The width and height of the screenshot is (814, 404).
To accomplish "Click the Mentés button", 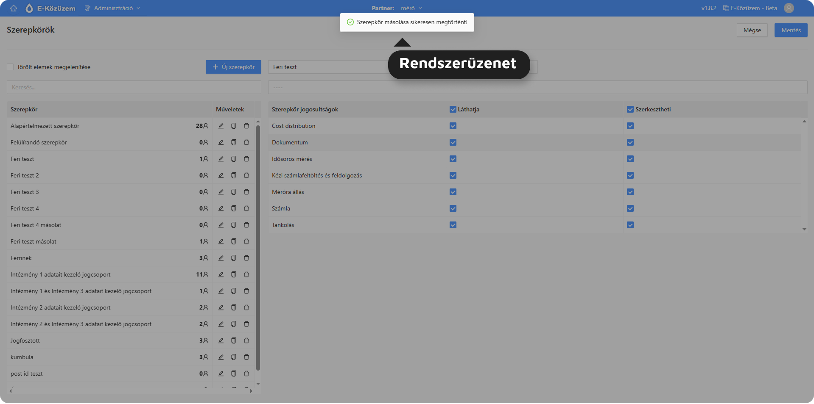I will coord(791,30).
